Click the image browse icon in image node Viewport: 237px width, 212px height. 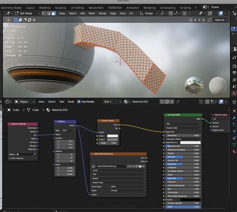coord(93,166)
